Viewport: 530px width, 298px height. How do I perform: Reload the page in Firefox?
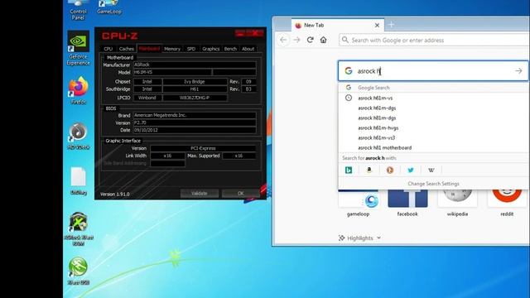[310, 40]
